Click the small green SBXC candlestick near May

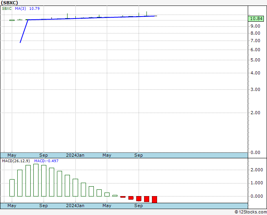12,20
